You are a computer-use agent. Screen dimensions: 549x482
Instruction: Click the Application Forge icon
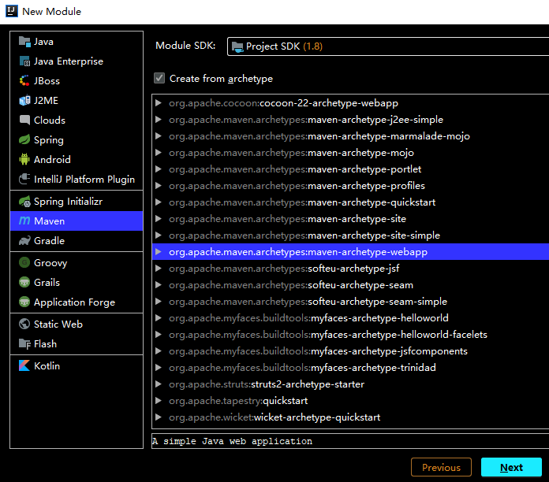(24, 302)
